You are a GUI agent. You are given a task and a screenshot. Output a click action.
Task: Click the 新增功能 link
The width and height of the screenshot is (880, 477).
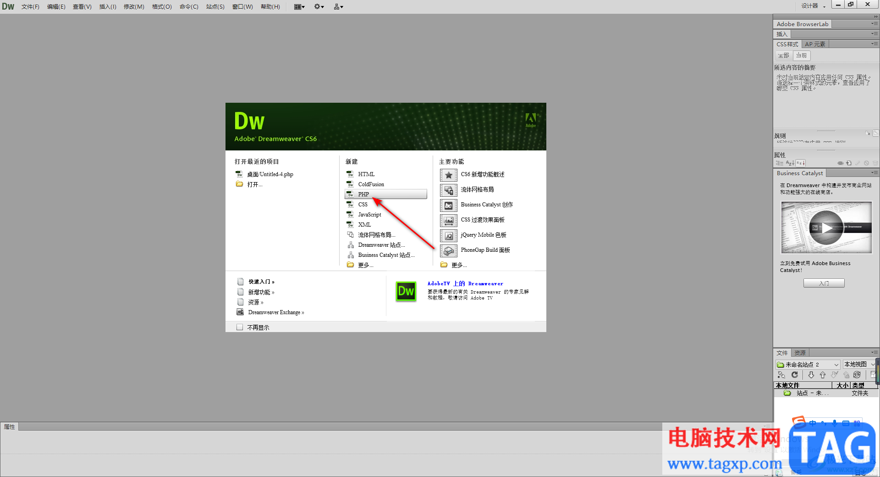pos(261,292)
